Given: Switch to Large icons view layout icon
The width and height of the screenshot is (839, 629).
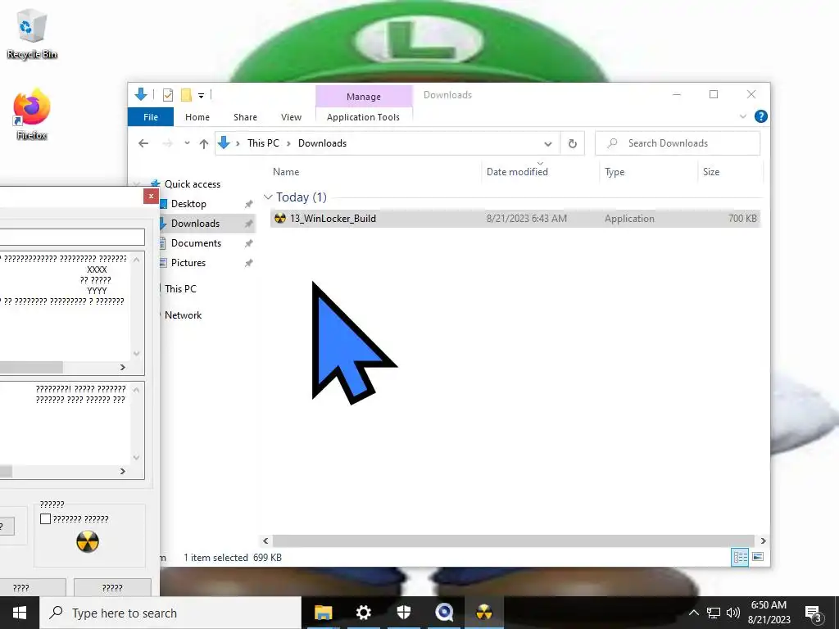Looking at the screenshot, I should coord(758,557).
